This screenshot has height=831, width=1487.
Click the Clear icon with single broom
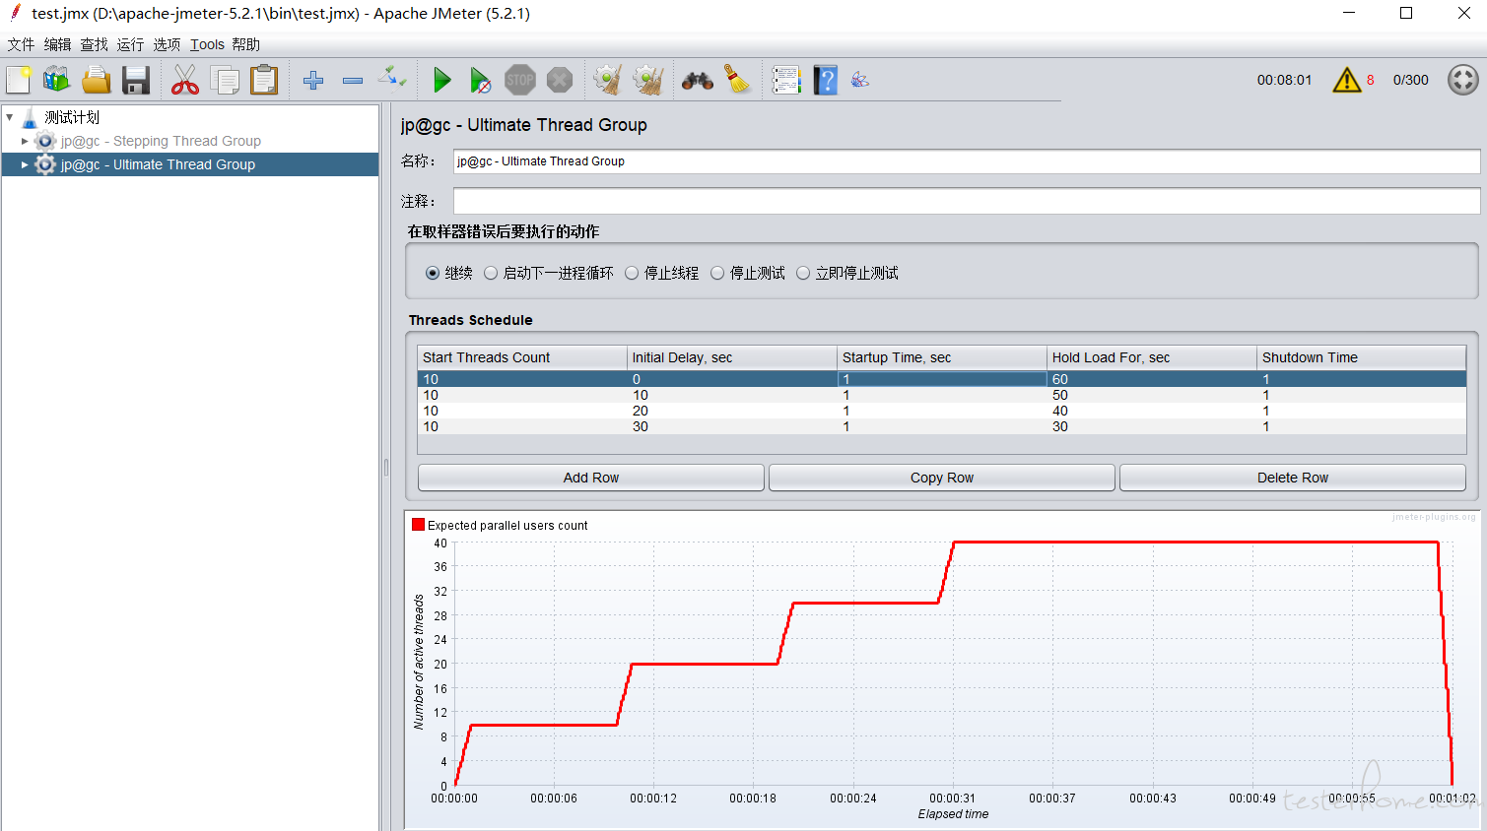click(x=609, y=80)
